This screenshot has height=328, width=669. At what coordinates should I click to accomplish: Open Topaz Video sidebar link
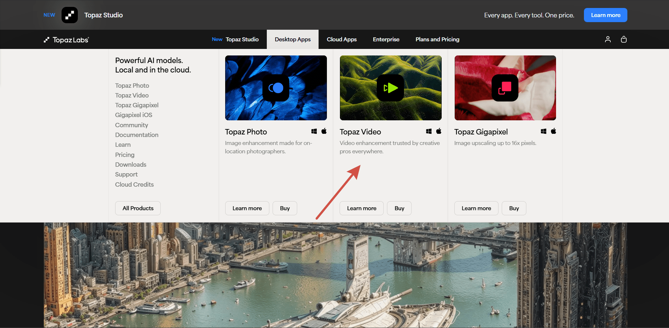(x=132, y=95)
